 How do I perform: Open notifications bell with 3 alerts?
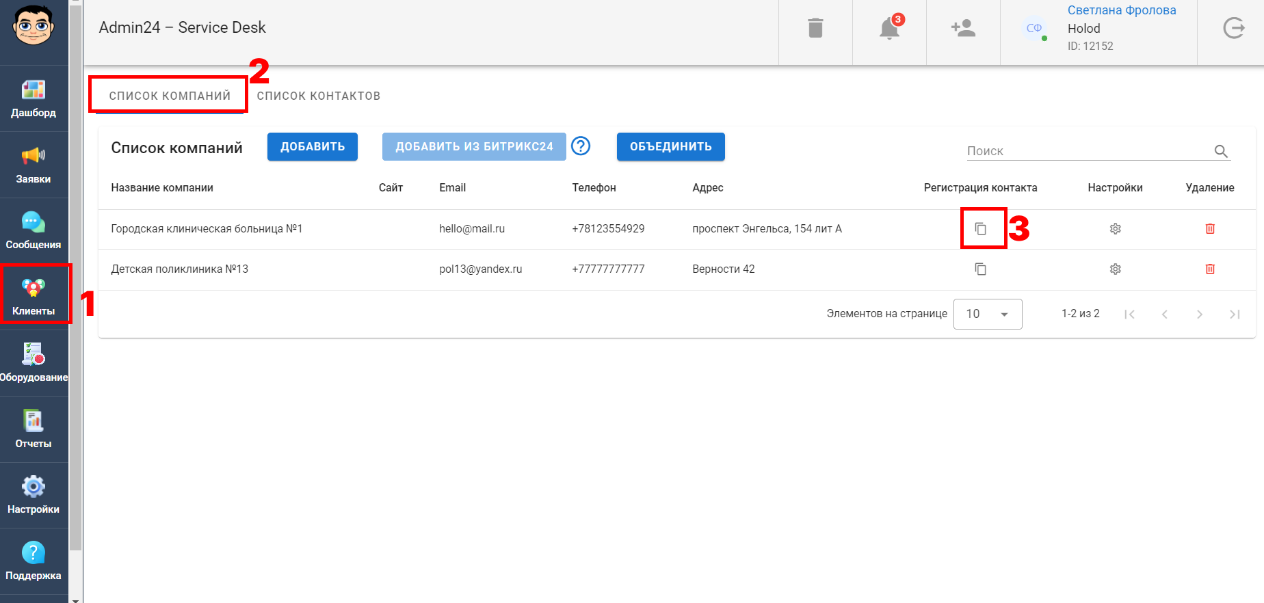[x=890, y=28]
